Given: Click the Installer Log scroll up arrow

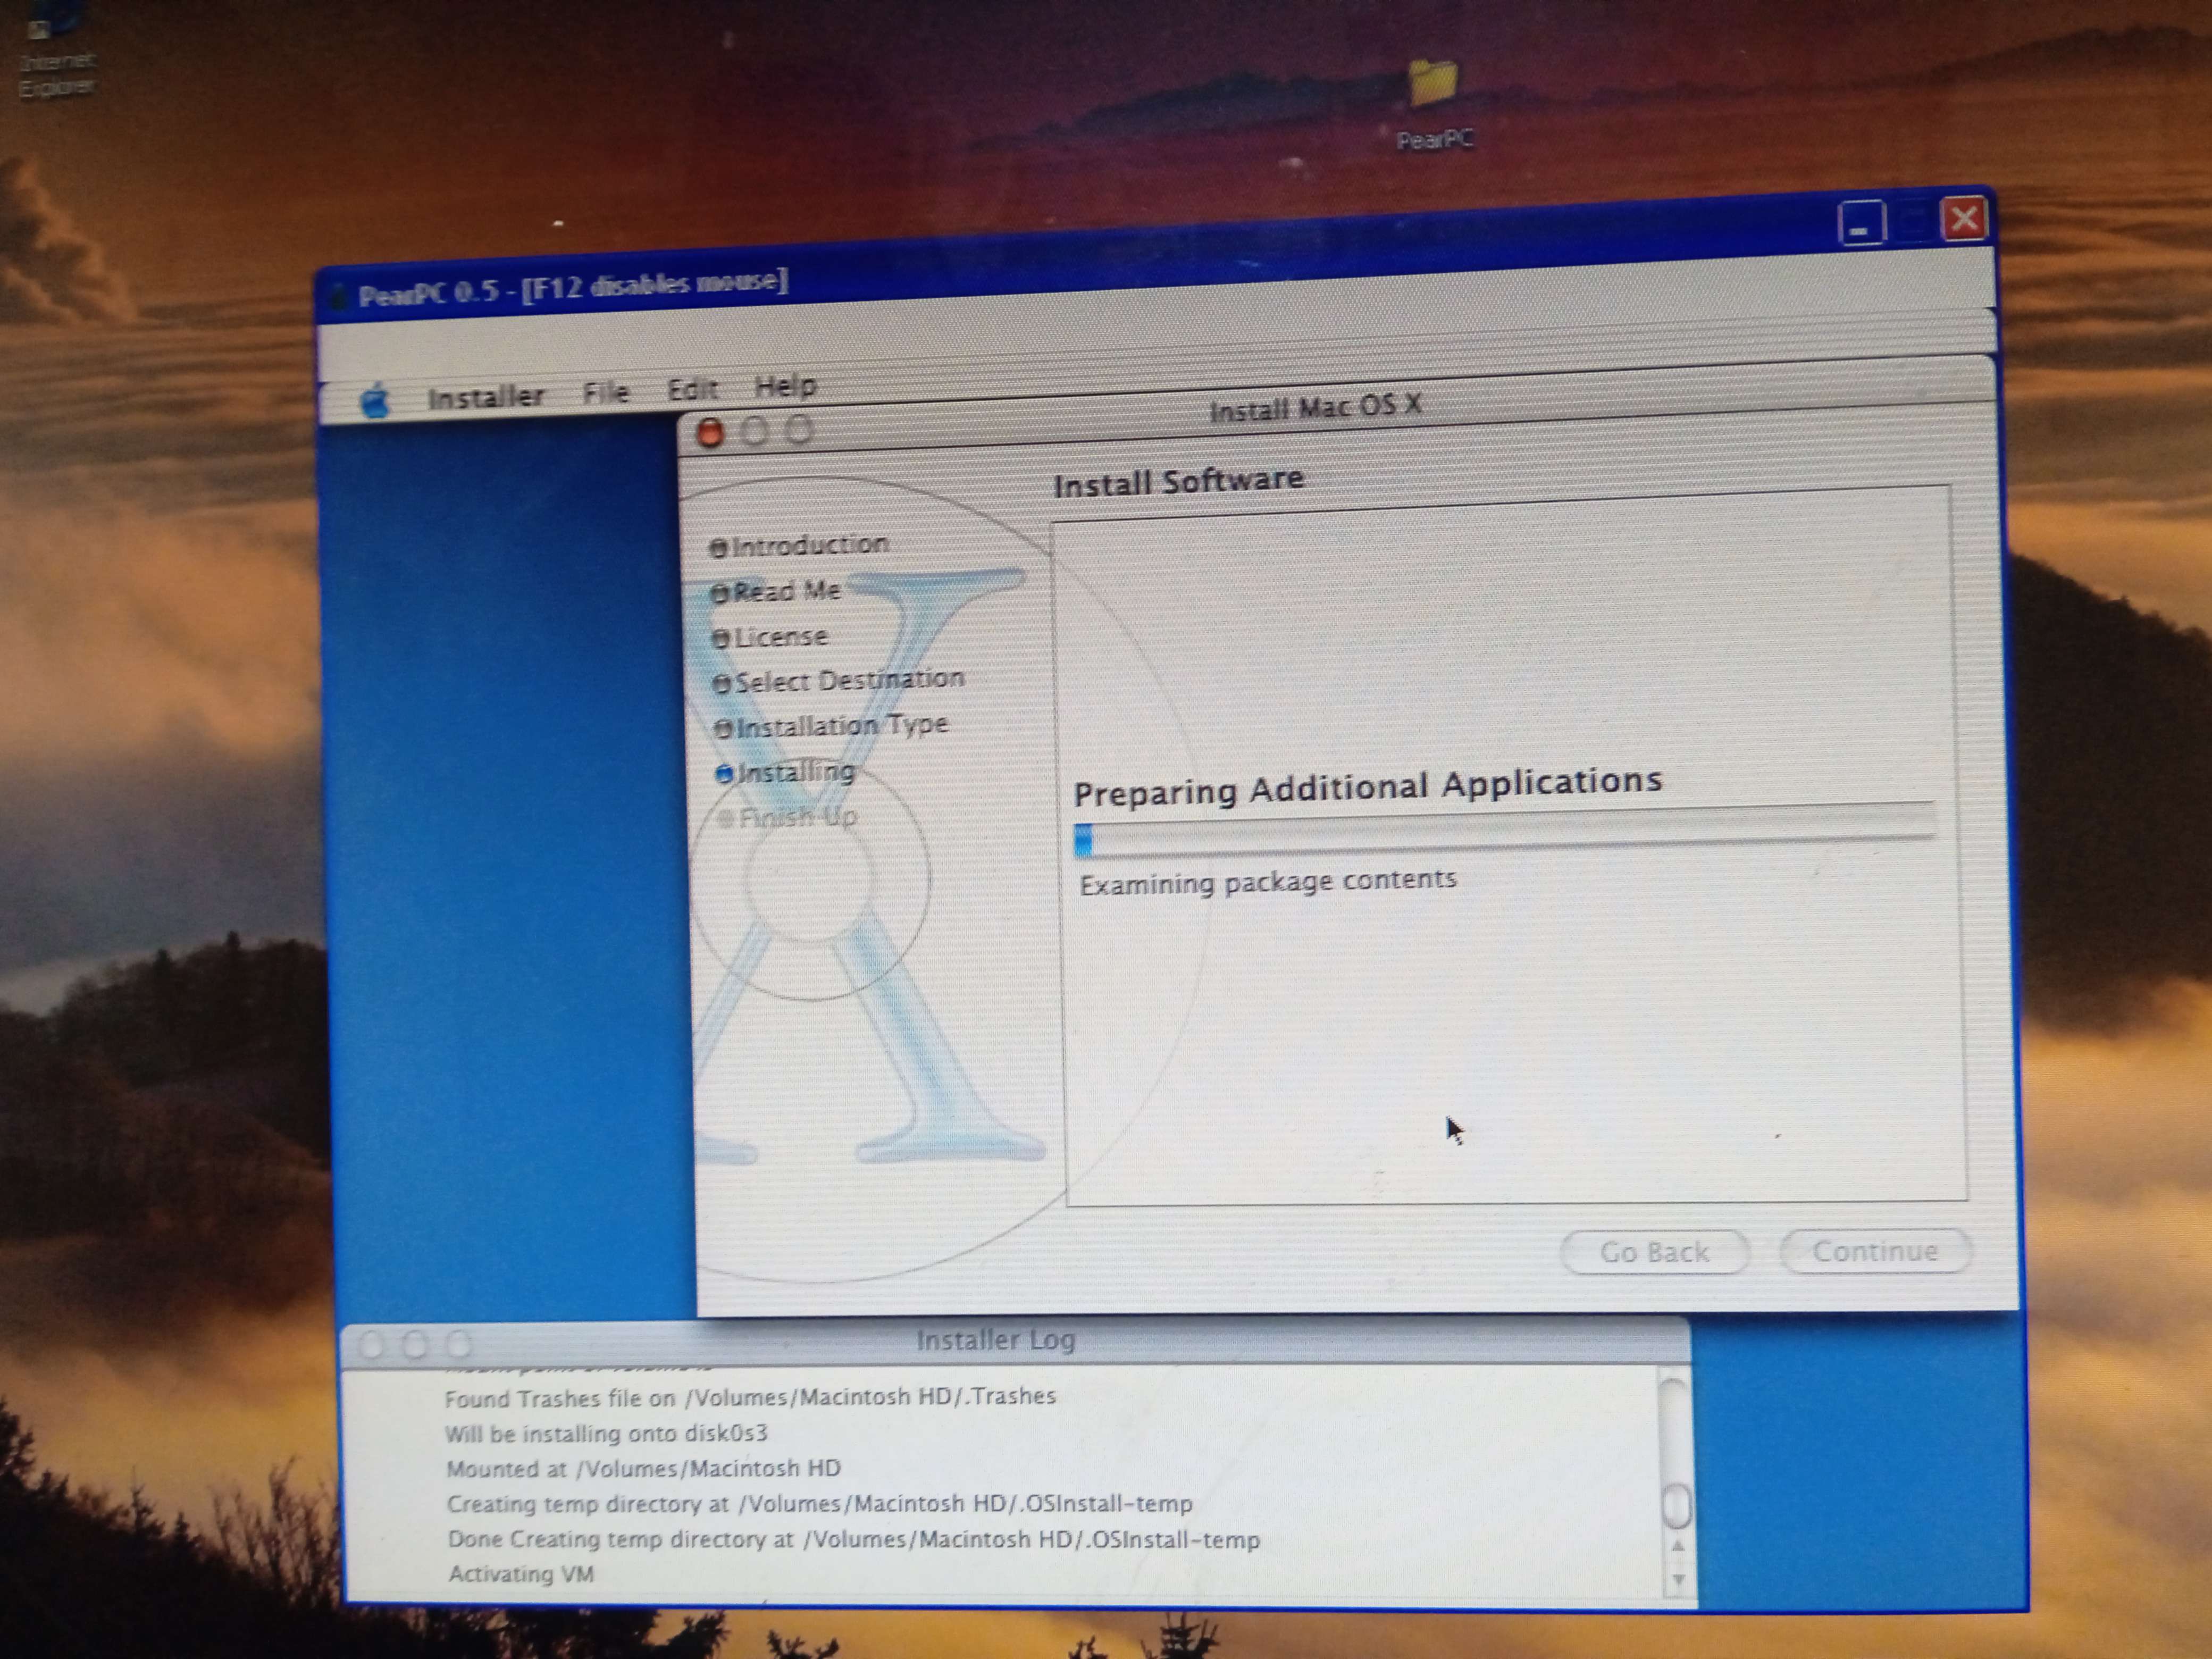Looking at the screenshot, I should (x=1678, y=1546).
